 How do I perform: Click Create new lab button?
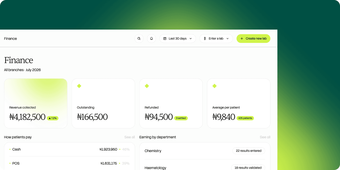pyautogui.click(x=253, y=39)
